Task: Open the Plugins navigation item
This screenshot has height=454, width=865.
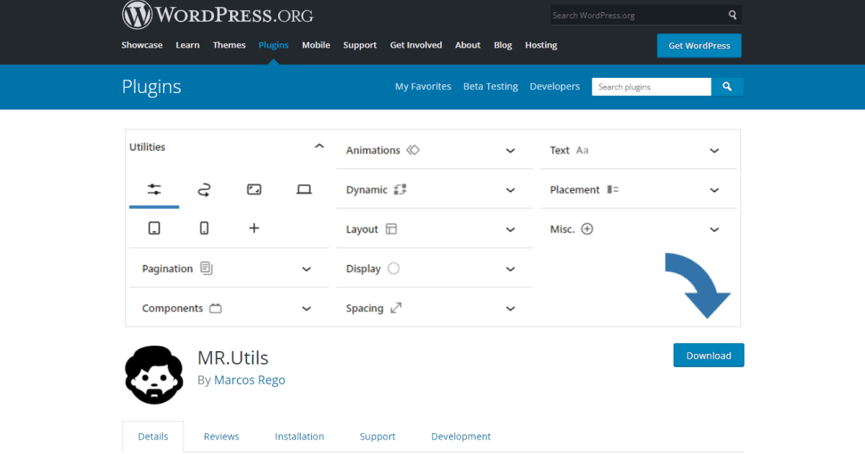Action: (x=273, y=45)
